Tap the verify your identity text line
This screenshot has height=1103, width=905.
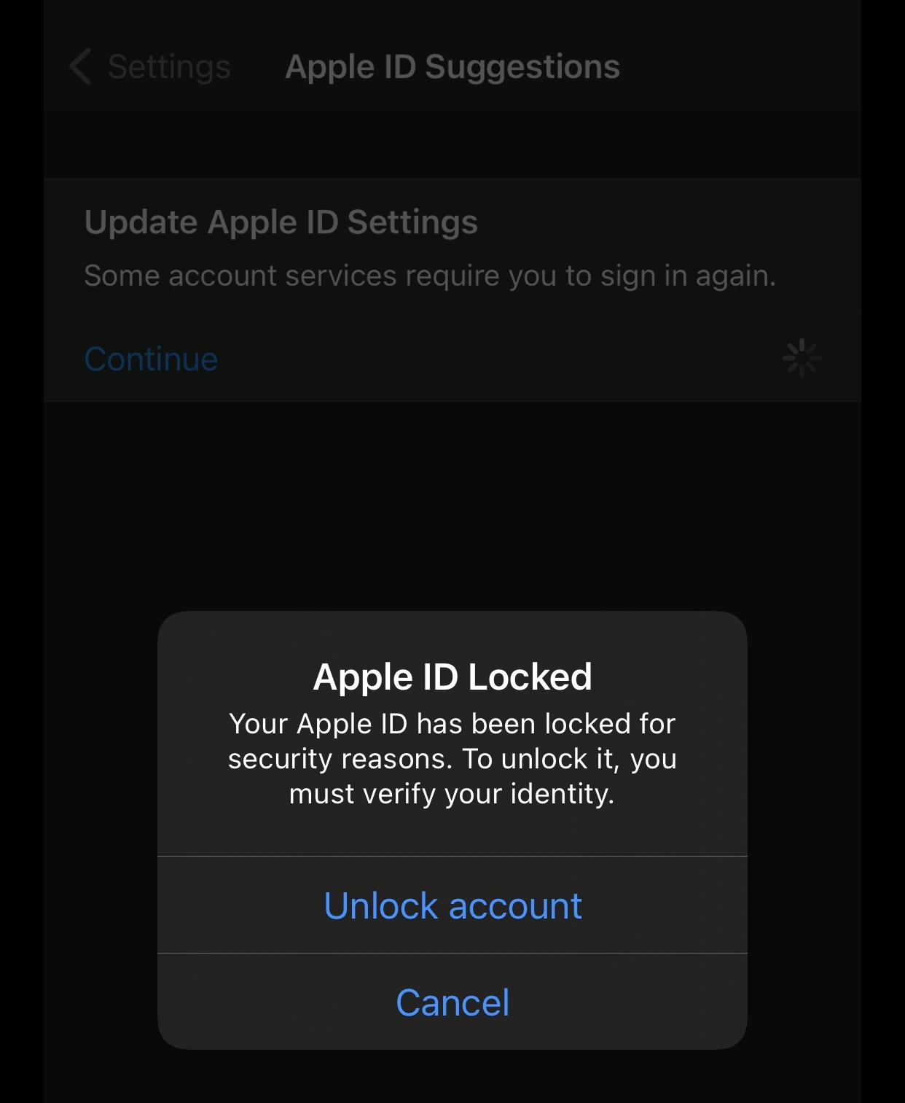click(x=452, y=793)
